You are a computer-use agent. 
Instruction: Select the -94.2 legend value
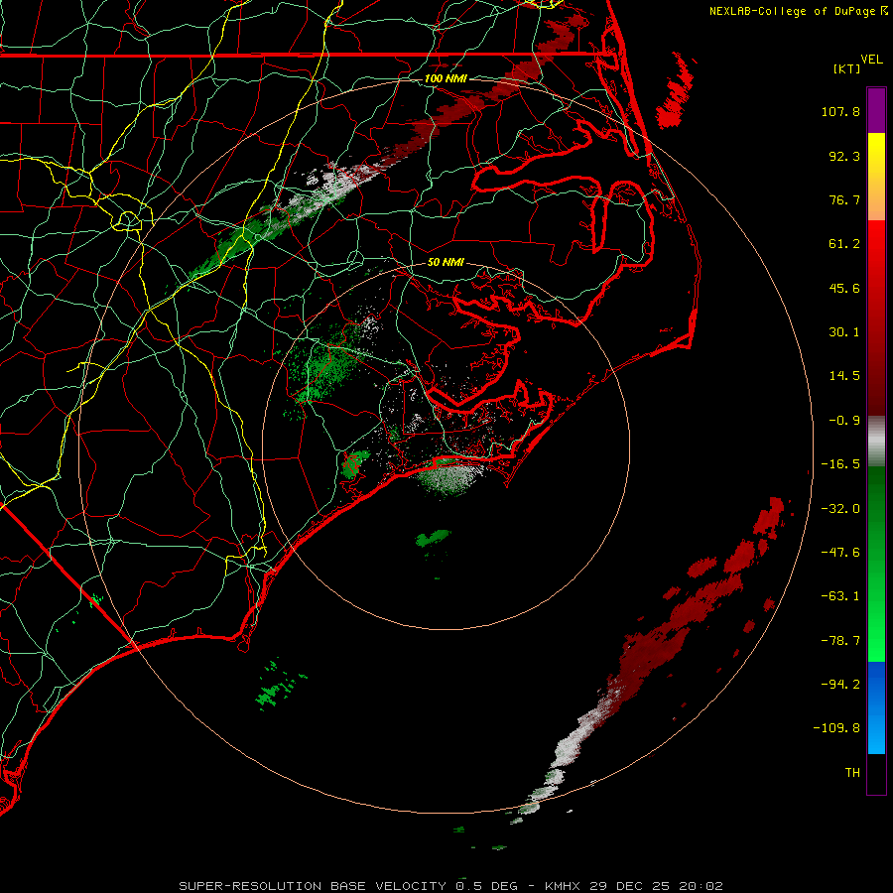840,685
